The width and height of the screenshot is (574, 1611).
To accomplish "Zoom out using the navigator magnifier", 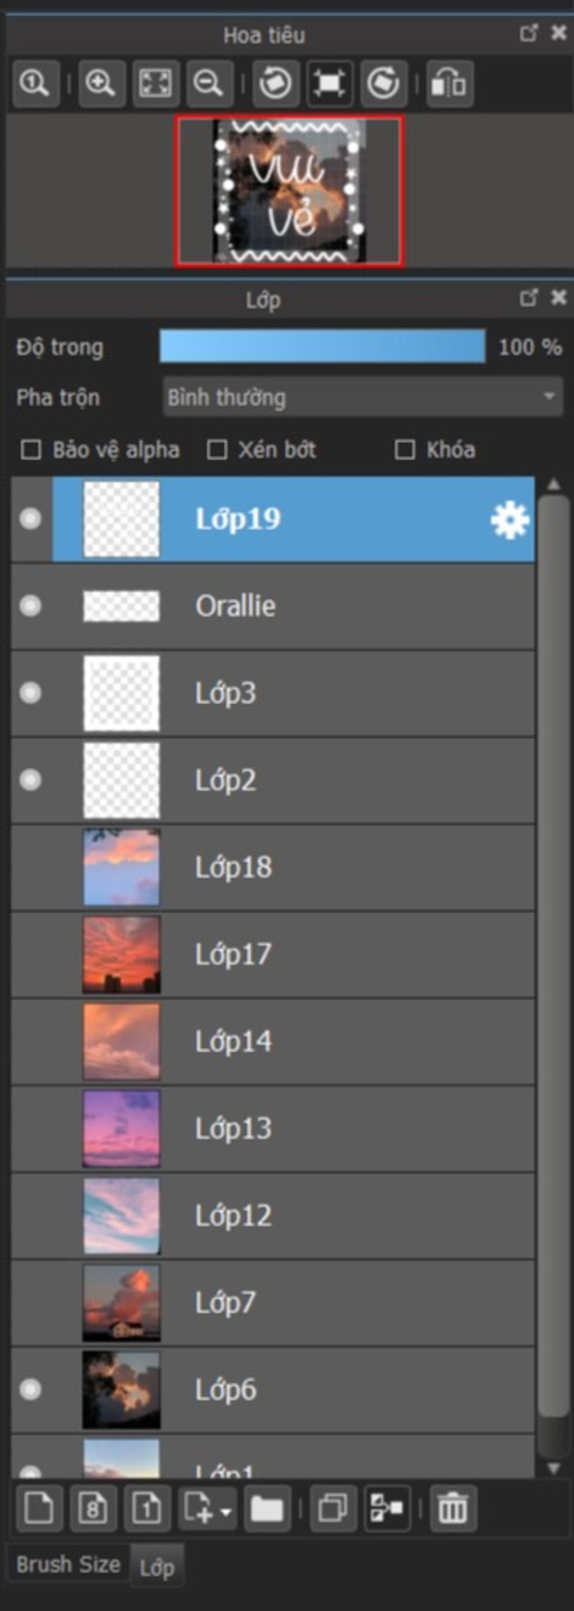I will (x=209, y=83).
